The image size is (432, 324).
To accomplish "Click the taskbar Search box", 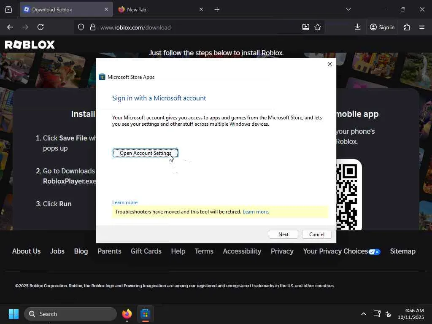I will coord(70,314).
